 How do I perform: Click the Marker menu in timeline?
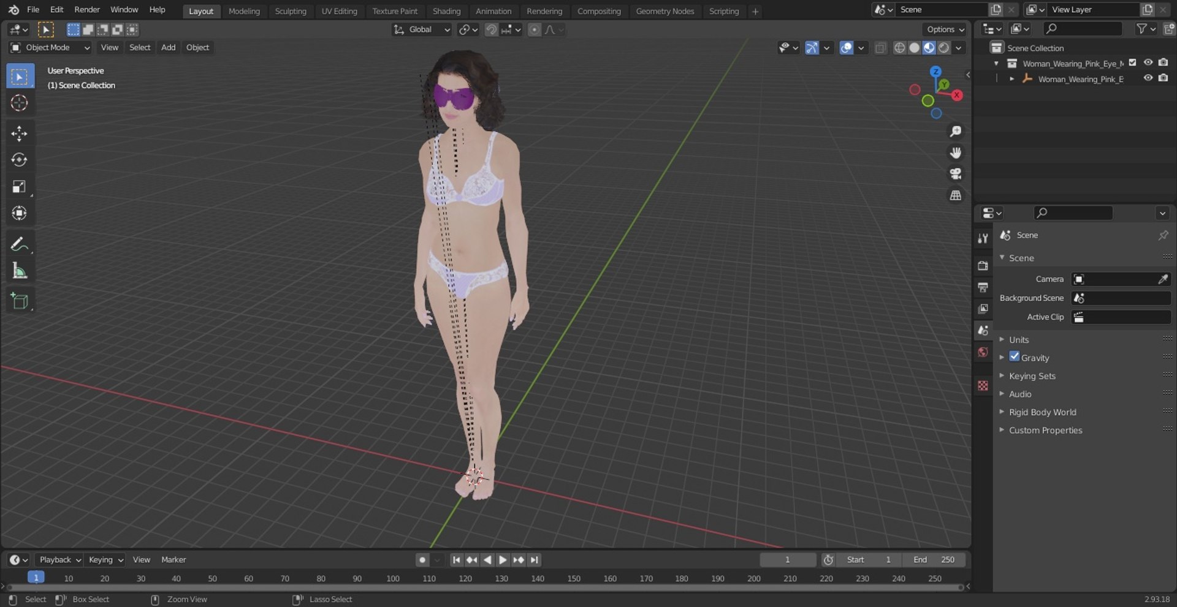tap(173, 560)
